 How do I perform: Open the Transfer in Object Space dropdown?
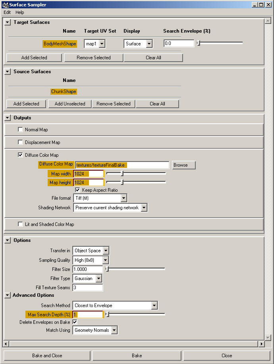pos(91,251)
